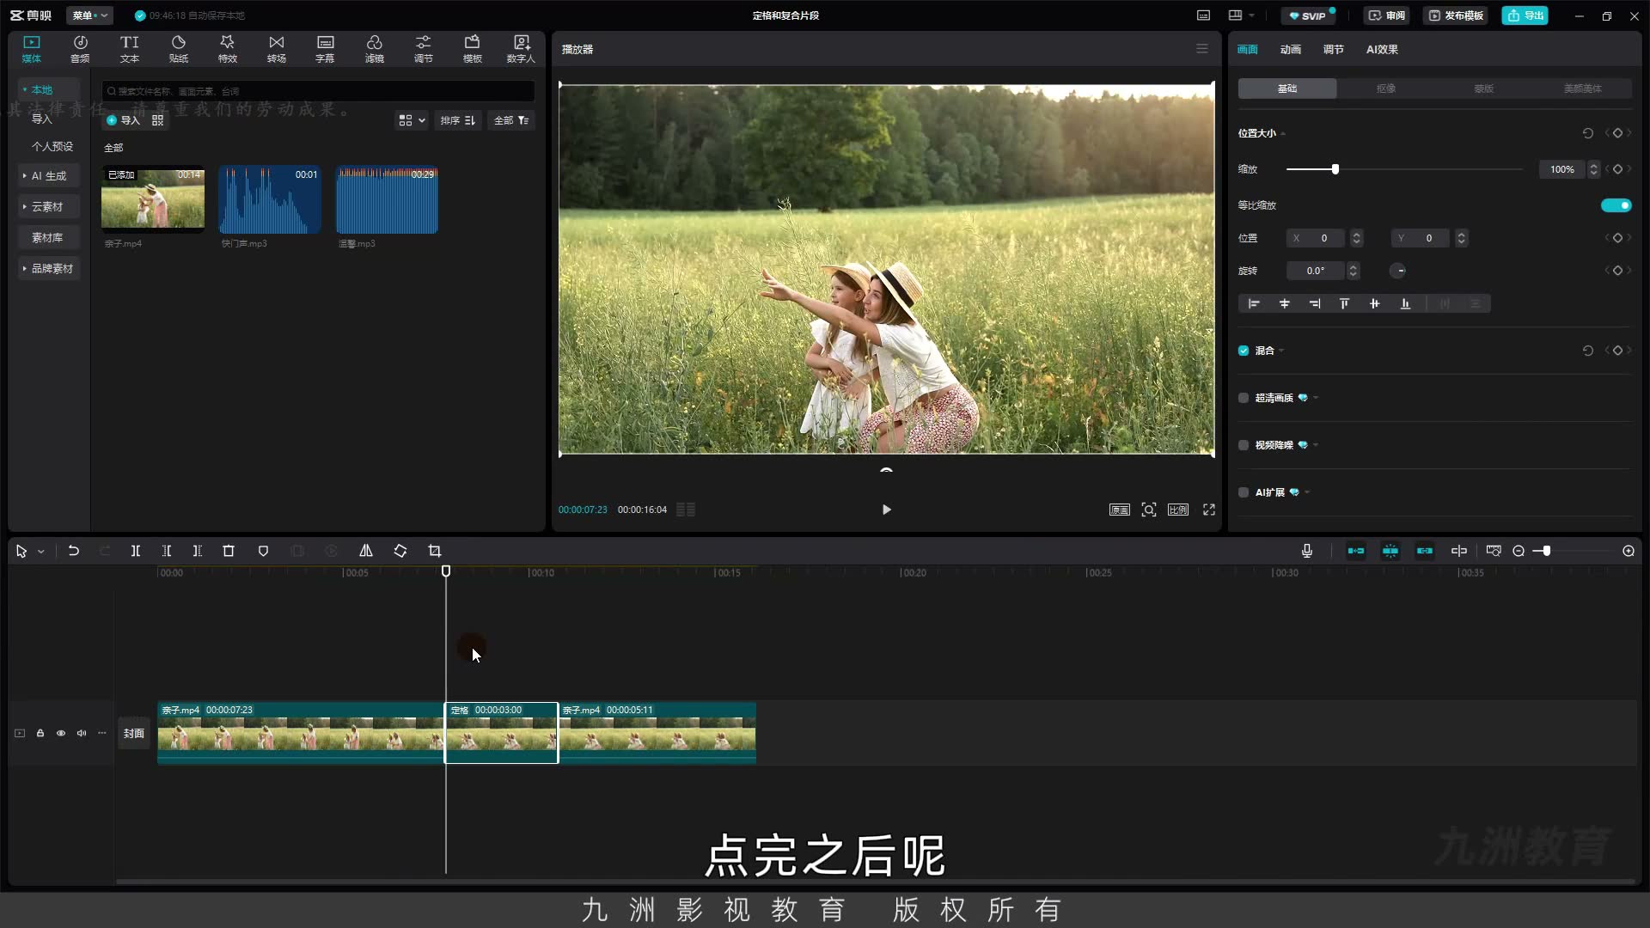The width and height of the screenshot is (1650, 928).
Task: Expand the AI 生成 sidebar item
Action: tap(48, 175)
